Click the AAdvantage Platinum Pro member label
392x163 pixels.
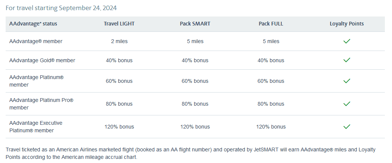tap(41, 104)
